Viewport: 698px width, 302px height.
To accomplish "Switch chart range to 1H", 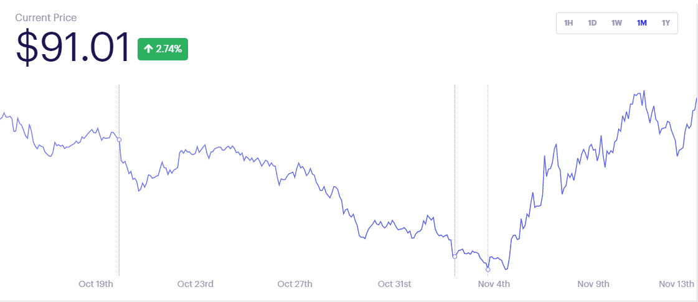I will tap(568, 22).
